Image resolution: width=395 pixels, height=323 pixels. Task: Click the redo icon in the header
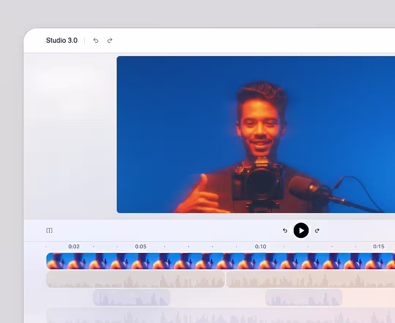tap(110, 40)
